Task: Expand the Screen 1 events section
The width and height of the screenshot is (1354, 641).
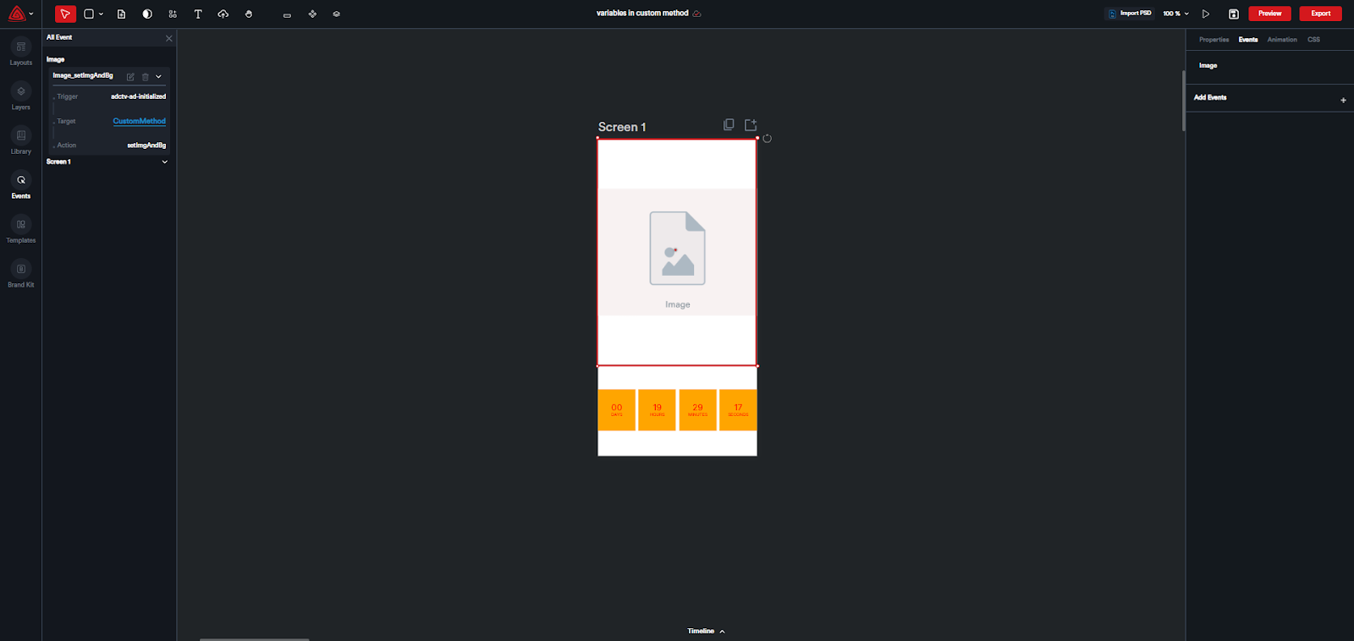Action: [164, 162]
